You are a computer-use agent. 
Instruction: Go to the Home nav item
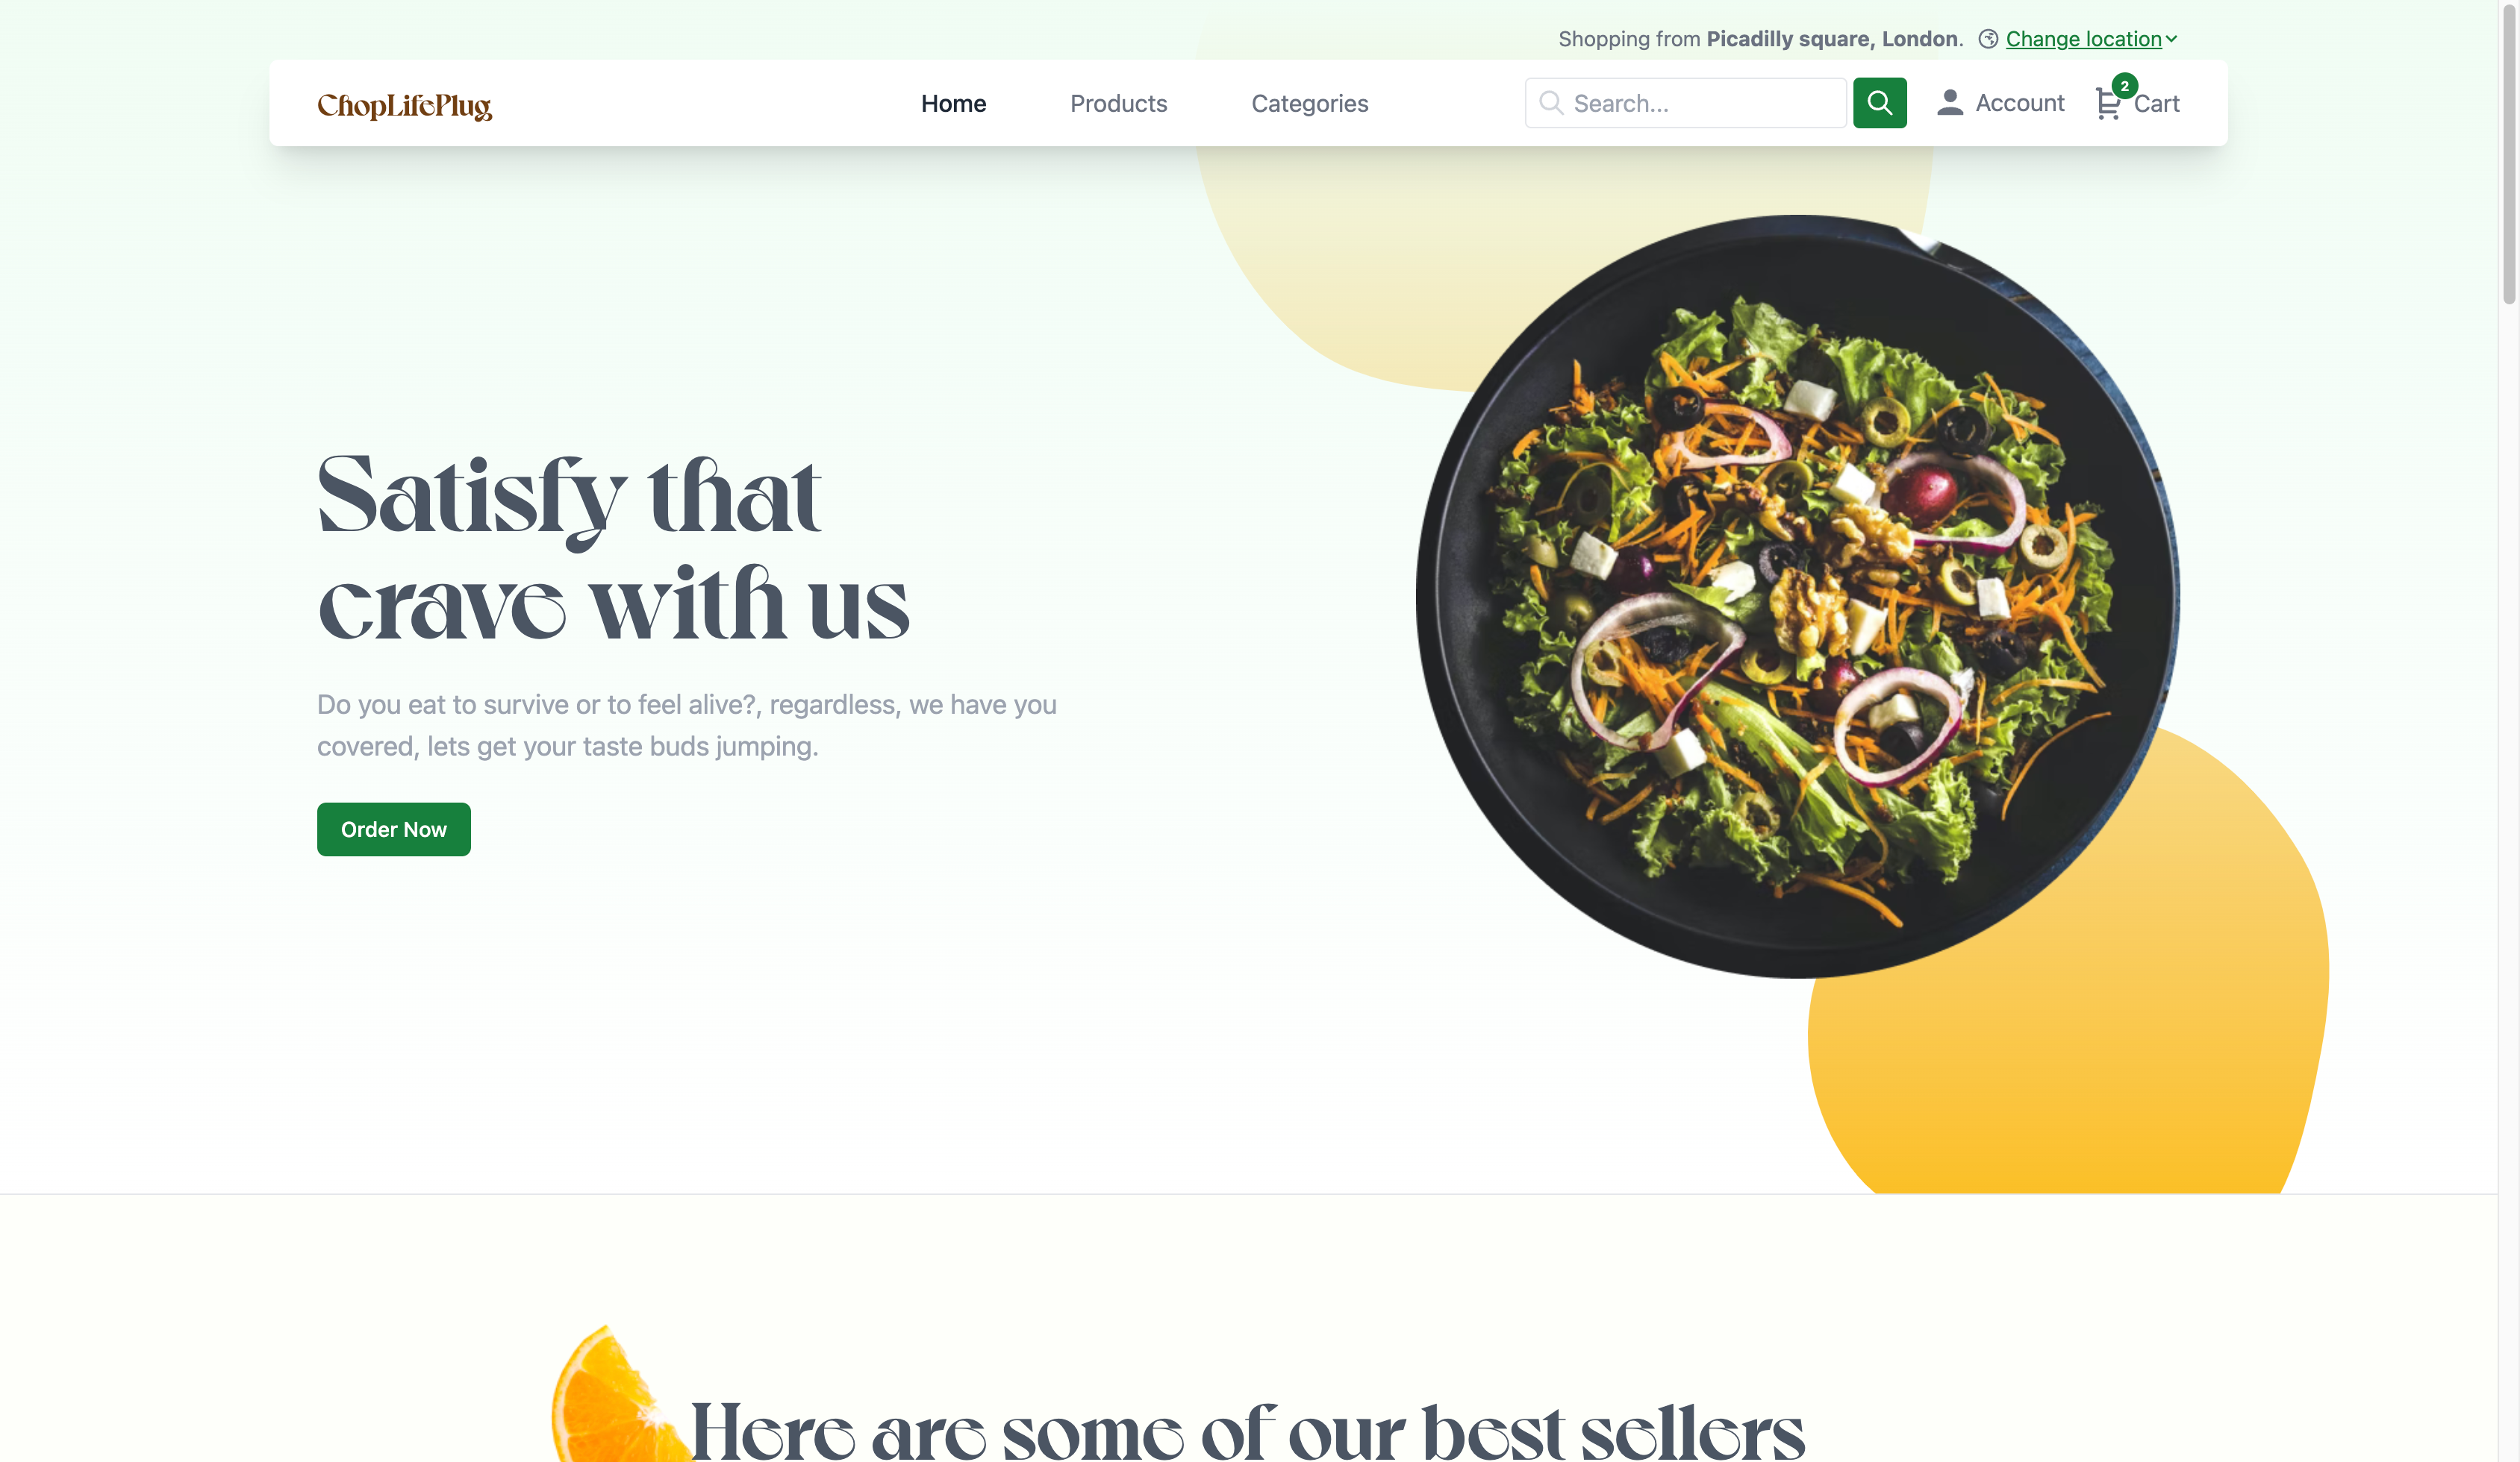[x=953, y=104]
